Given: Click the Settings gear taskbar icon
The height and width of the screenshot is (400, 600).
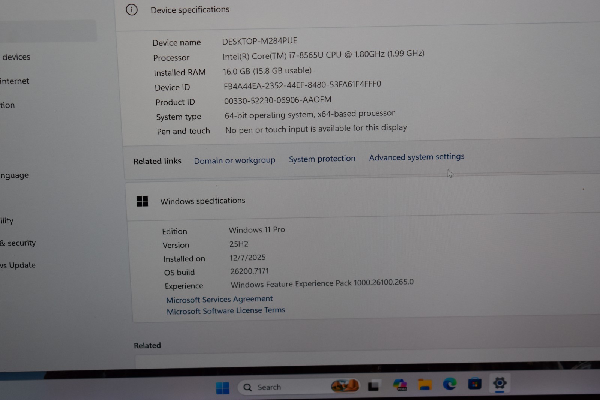Looking at the screenshot, I should point(499,383).
